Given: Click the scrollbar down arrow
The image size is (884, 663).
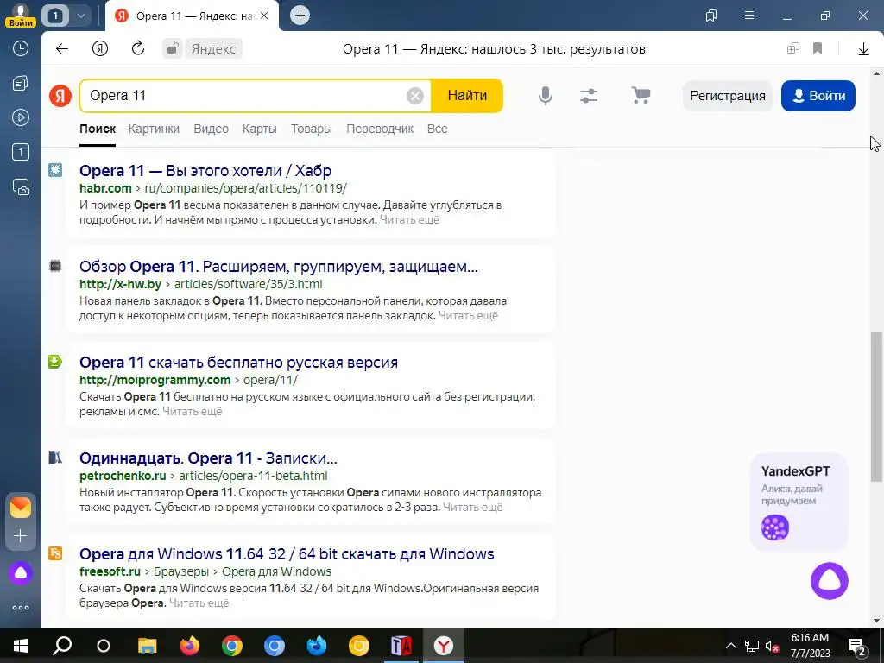Looking at the screenshot, I should pos(876,621).
